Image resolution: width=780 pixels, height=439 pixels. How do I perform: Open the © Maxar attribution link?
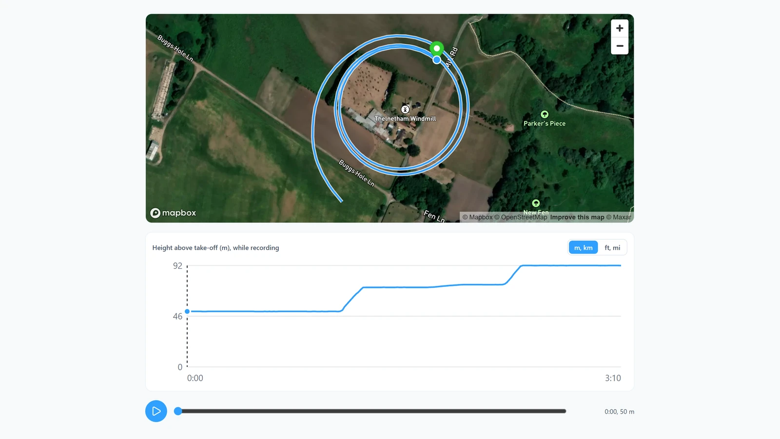click(619, 217)
